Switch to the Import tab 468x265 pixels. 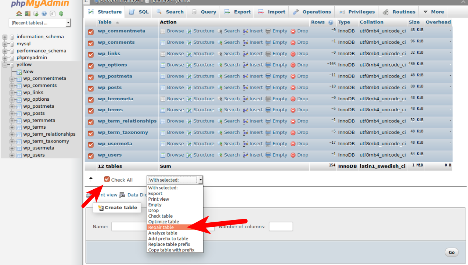[272, 12]
